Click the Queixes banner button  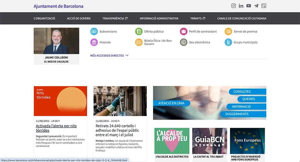tap(252, 99)
